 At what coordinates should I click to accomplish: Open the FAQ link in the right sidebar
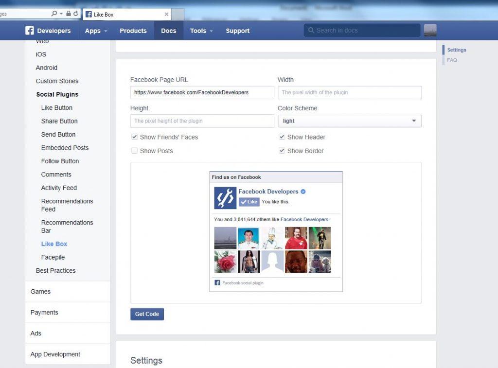coord(452,60)
